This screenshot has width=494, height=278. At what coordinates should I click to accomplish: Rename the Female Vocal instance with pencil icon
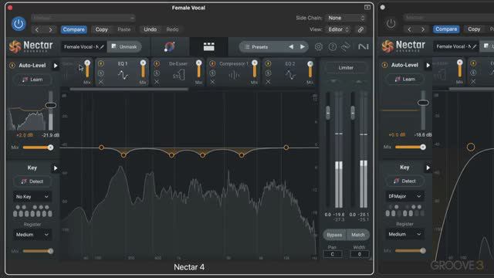[102, 47]
